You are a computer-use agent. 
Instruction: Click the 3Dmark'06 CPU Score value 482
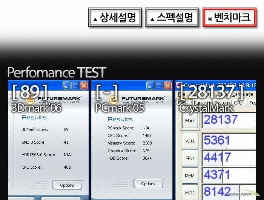[68, 167]
